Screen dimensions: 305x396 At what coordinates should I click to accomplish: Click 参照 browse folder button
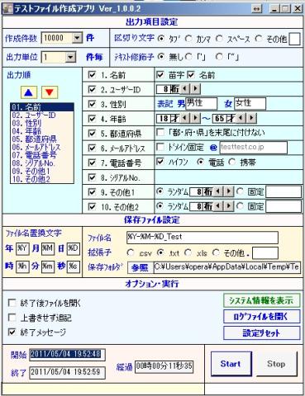(140, 267)
